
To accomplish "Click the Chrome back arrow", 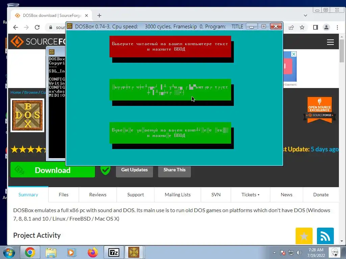I will coord(16,27).
